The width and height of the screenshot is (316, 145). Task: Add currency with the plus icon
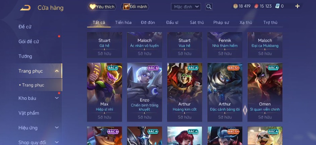[x=298, y=6]
